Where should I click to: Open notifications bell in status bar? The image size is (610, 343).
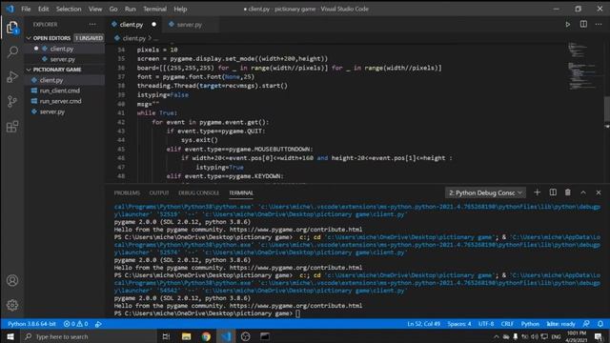pyautogui.click(x=600, y=324)
